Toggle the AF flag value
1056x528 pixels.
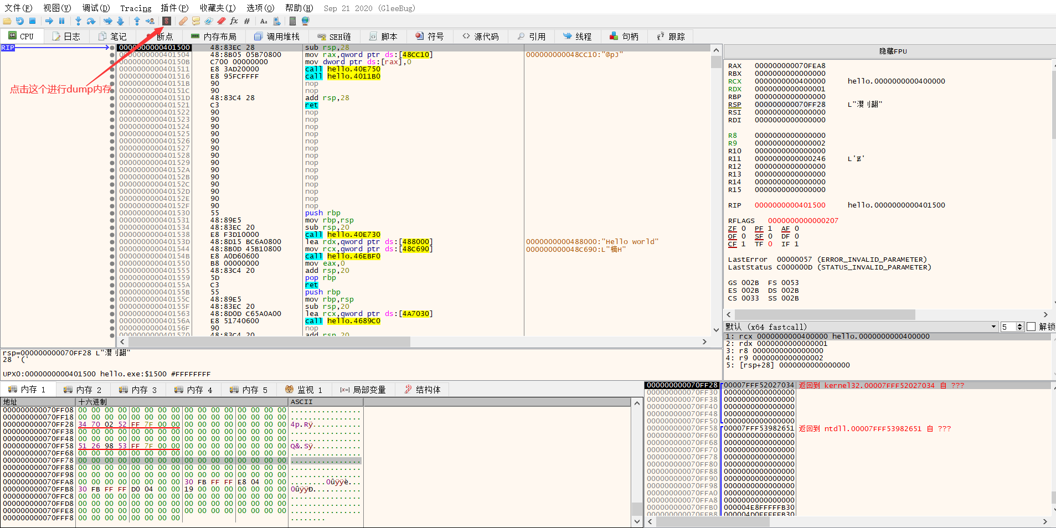(797, 229)
